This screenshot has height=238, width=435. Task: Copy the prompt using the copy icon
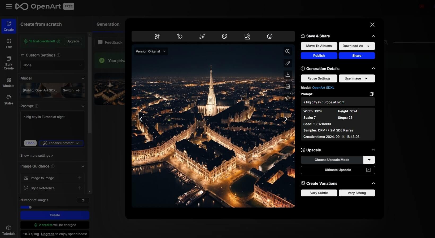coord(371,94)
